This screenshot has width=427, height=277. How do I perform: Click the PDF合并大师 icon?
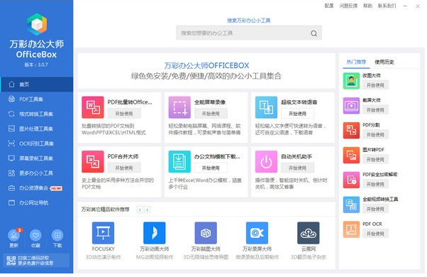point(93,161)
